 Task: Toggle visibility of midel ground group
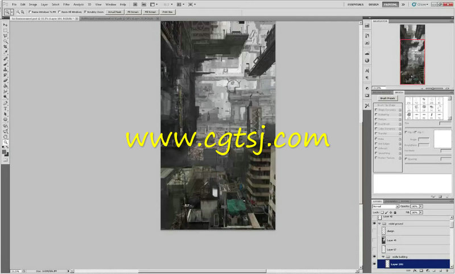tap(374, 223)
